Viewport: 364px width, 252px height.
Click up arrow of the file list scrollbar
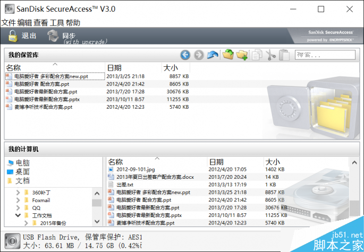tap(354, 162)
